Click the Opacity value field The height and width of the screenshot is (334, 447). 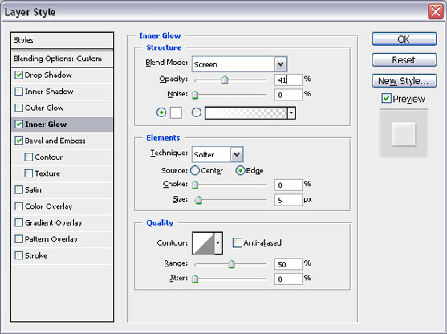(x=288, y=79)
